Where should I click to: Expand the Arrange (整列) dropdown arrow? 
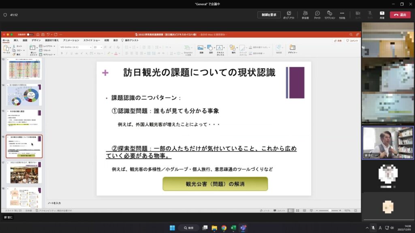237,48
